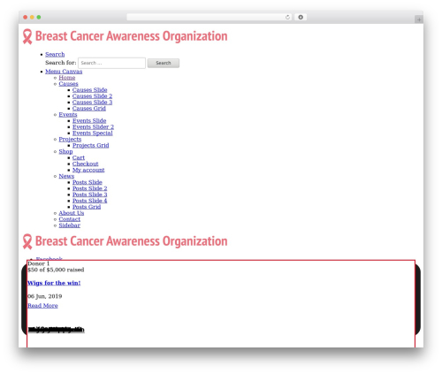Click the "Search for:" label

(61, 63)
